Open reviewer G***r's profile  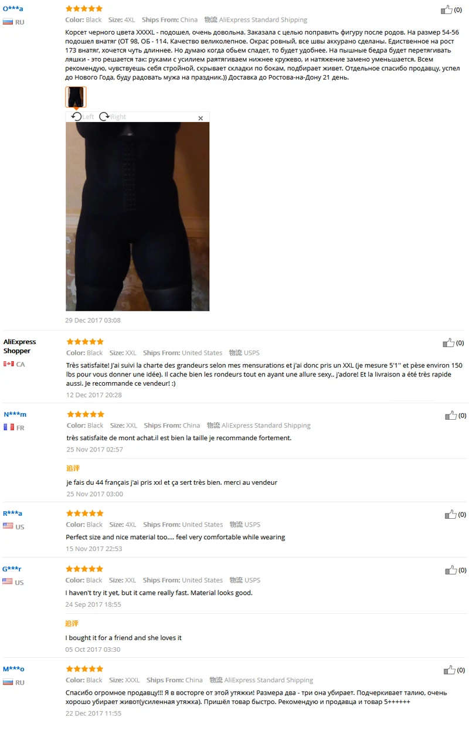point(13,569)
